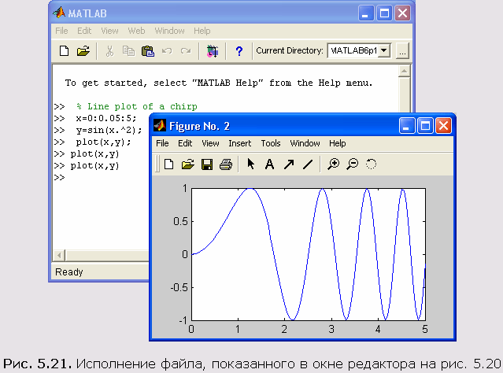Activate the Zoom In magnifier tool
Screen dimensions: 503x373
[333, 164]
